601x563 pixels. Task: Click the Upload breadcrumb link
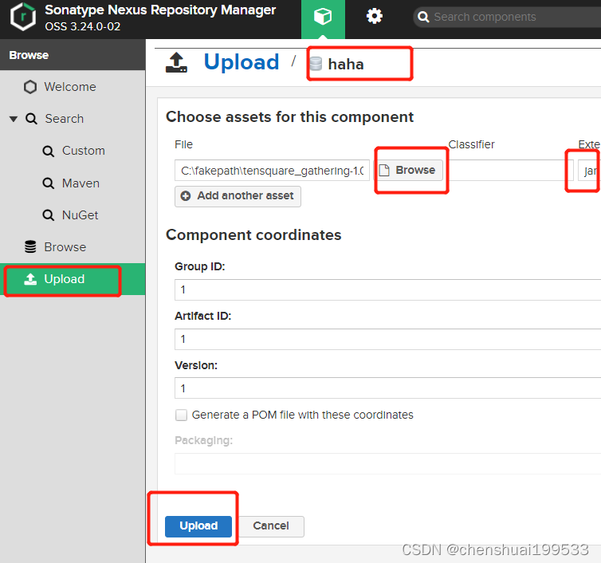[241, 62]
